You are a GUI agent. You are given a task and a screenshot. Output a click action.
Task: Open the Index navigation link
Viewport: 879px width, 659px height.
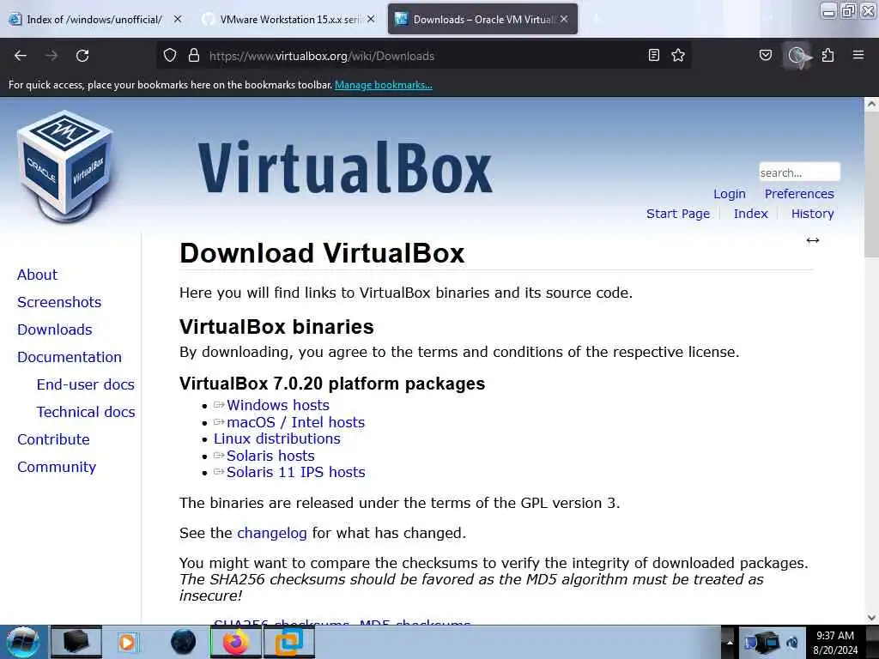(x=750, y=214)
